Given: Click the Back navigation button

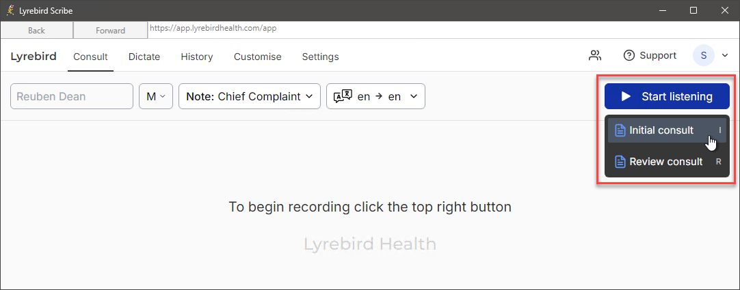Looking at the screenshot, I should (x=36, y=30).
